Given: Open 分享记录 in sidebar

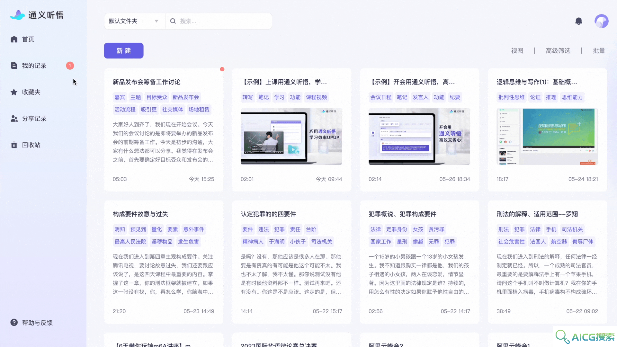Looking at the screenshot, I should click(x=34, y=119).
